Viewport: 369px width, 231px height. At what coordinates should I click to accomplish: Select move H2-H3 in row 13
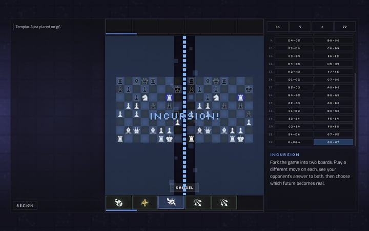pyautogui.click(x=294, y=72)
